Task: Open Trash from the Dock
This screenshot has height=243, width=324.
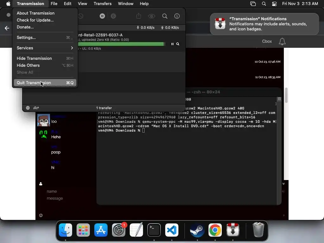Action: click(x=258, y=230)
